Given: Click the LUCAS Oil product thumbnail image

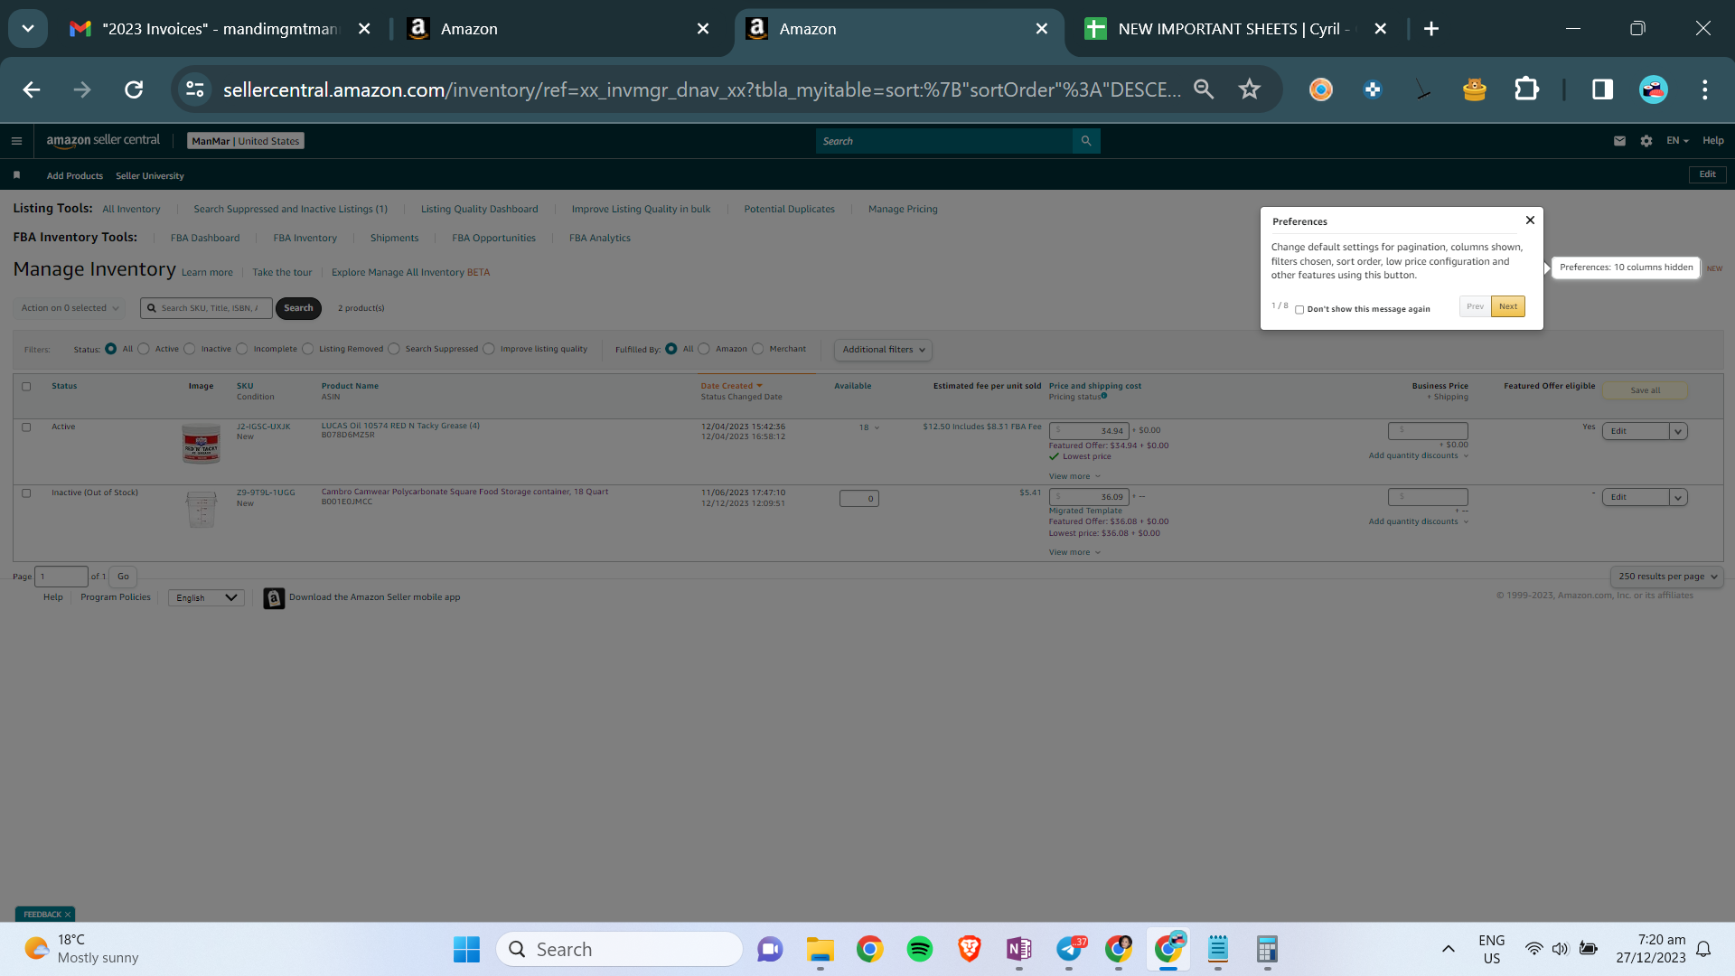Looking at the screenshot, I should click(201, 444).
